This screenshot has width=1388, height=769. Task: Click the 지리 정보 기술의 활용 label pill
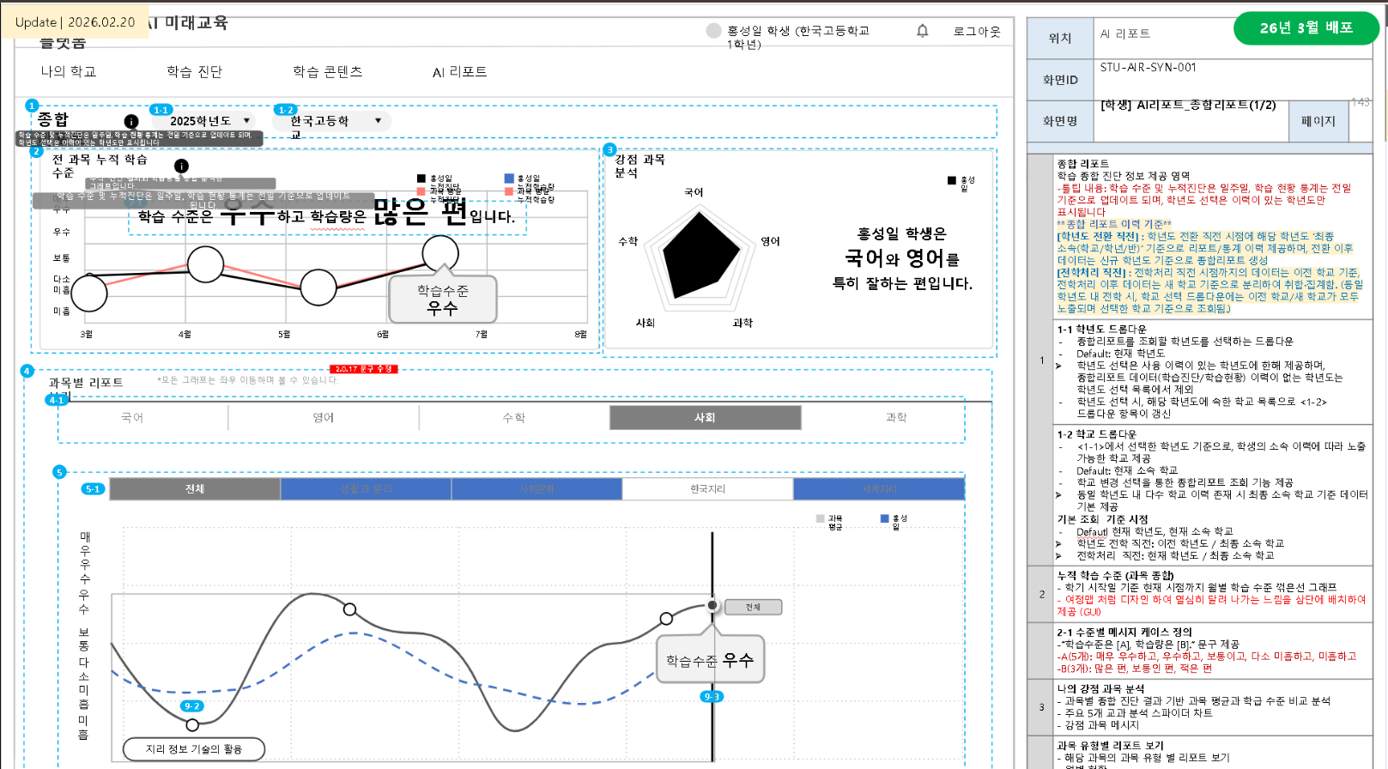(194, 749)
